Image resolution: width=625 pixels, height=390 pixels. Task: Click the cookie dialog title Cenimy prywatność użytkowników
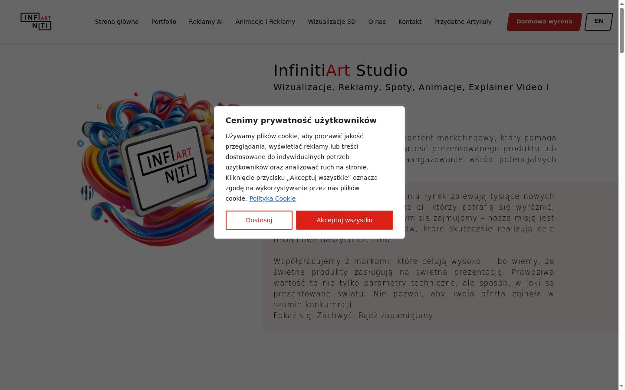(x=301, y=120)
